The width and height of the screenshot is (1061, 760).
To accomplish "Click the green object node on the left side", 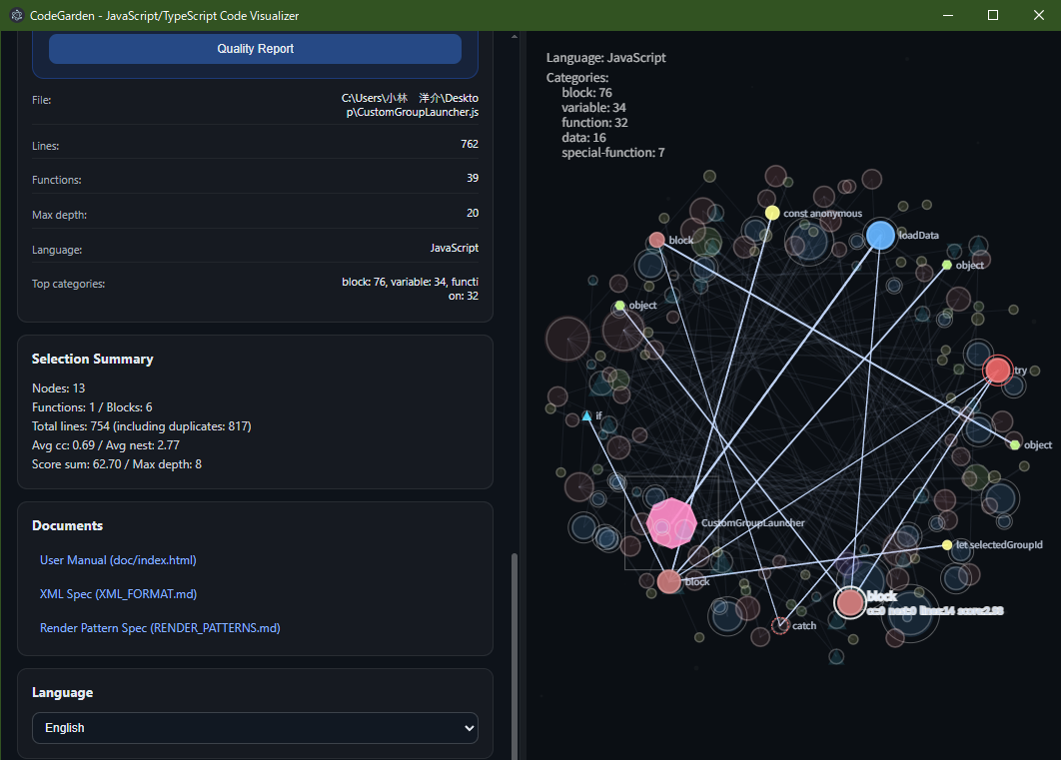I will click(619, 306).
